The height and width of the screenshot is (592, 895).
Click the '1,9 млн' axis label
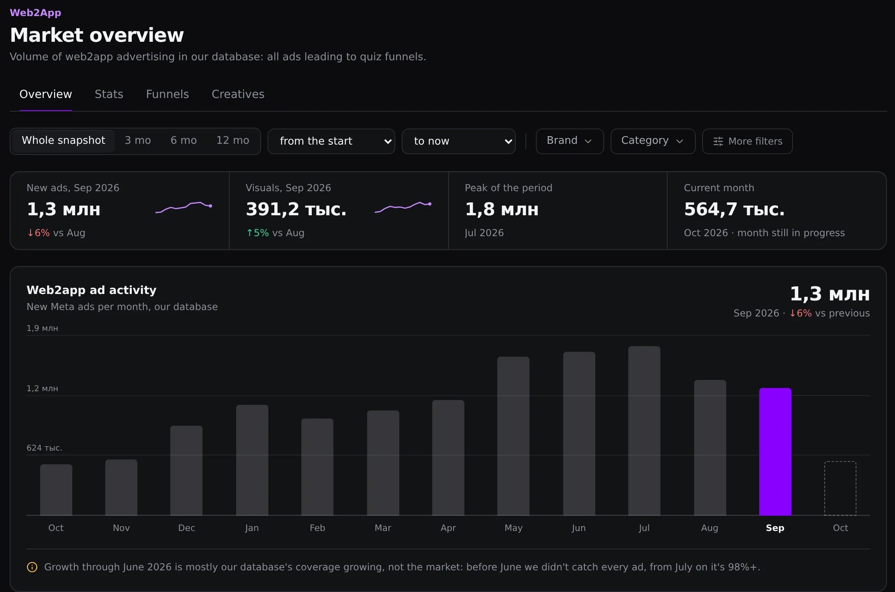(42, 328)
